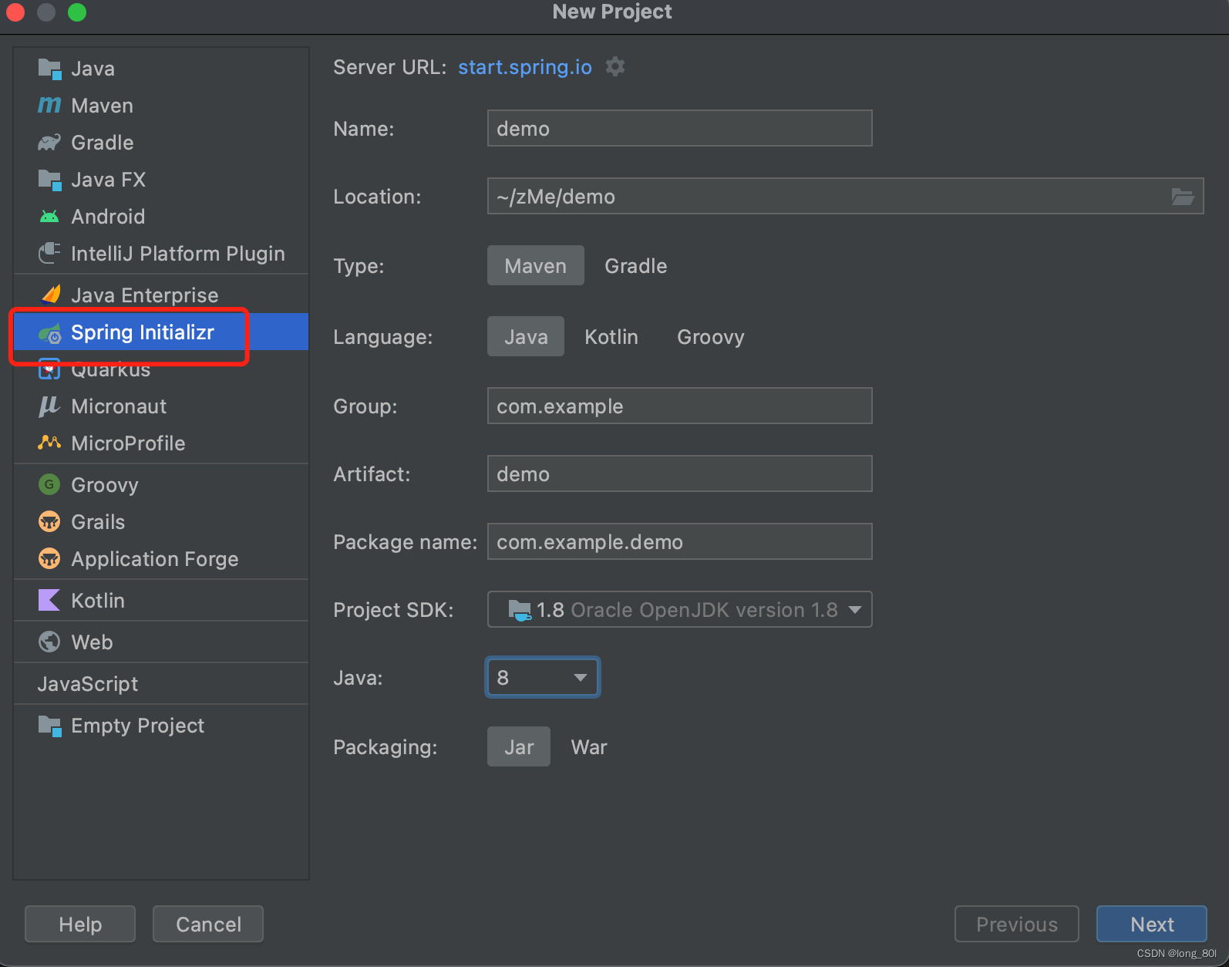
Task: Select IntelliJ Platform Plugin entry
Action: (161, 254)
